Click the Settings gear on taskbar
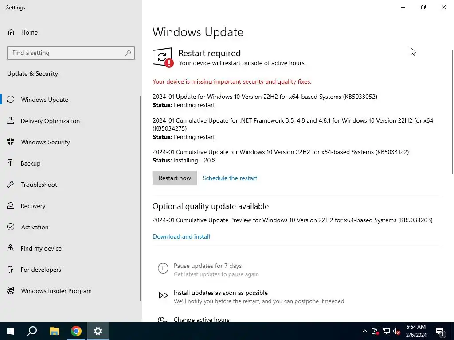Viewport: 454px width, 340px height. [x=98, y=331]
